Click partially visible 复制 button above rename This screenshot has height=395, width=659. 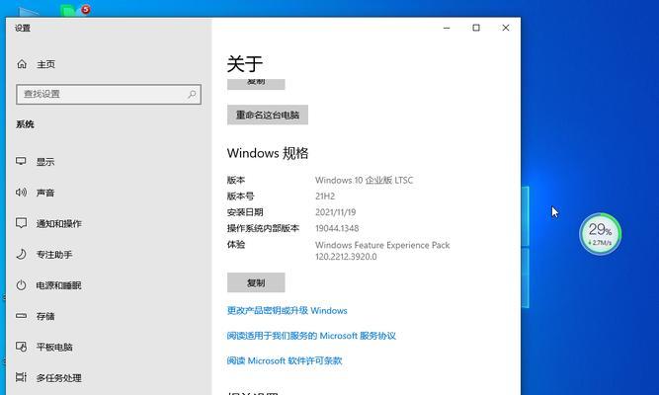tap(256, 84)
